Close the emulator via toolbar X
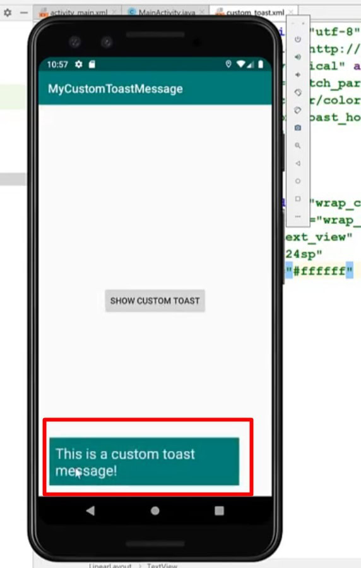Viewport: 361px width, 568px height. [x=303, y=23]
